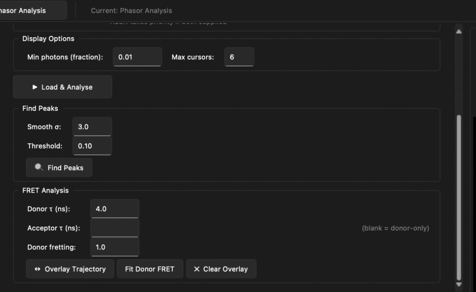Click the scrollbar down arrow
This screenshot has height=292, width=476.
459,284
